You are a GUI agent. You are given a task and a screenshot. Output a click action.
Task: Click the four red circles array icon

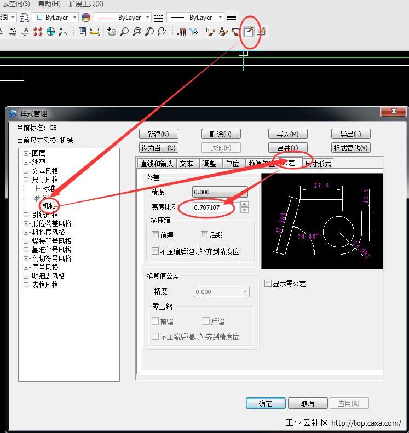coord(38,32)
